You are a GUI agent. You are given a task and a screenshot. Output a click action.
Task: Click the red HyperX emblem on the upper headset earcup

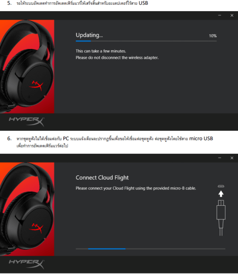[36, 86]
